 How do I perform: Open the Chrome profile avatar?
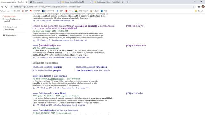pos(203,7)
